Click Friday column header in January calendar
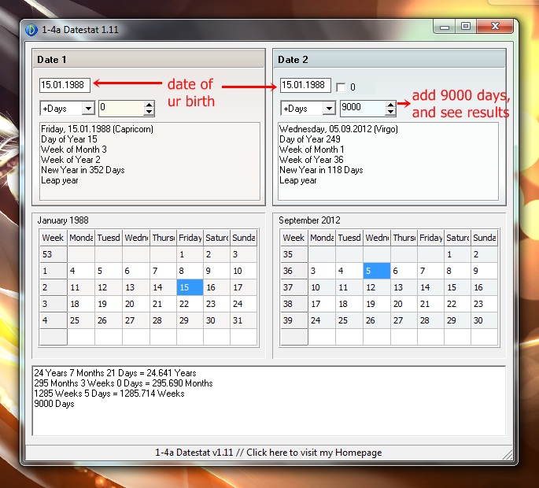Screen dimensions: 539x488 (x=190, y=238)
